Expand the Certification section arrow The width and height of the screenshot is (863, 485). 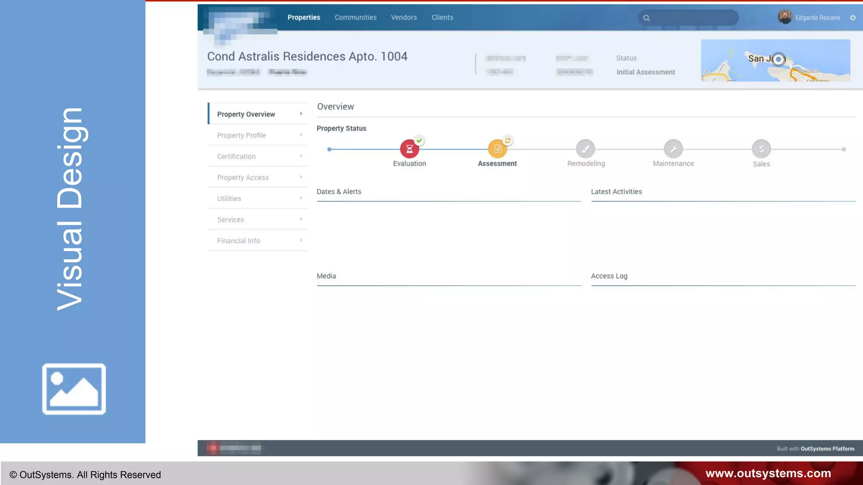coord(301,156)
